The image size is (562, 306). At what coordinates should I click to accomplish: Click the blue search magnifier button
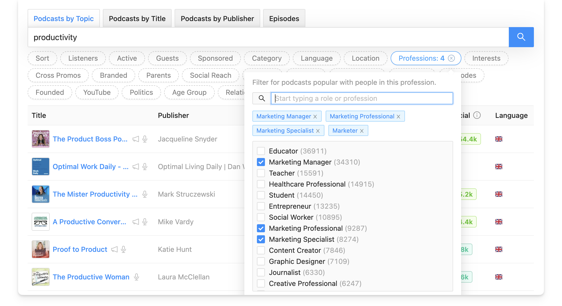pos(521,37)
